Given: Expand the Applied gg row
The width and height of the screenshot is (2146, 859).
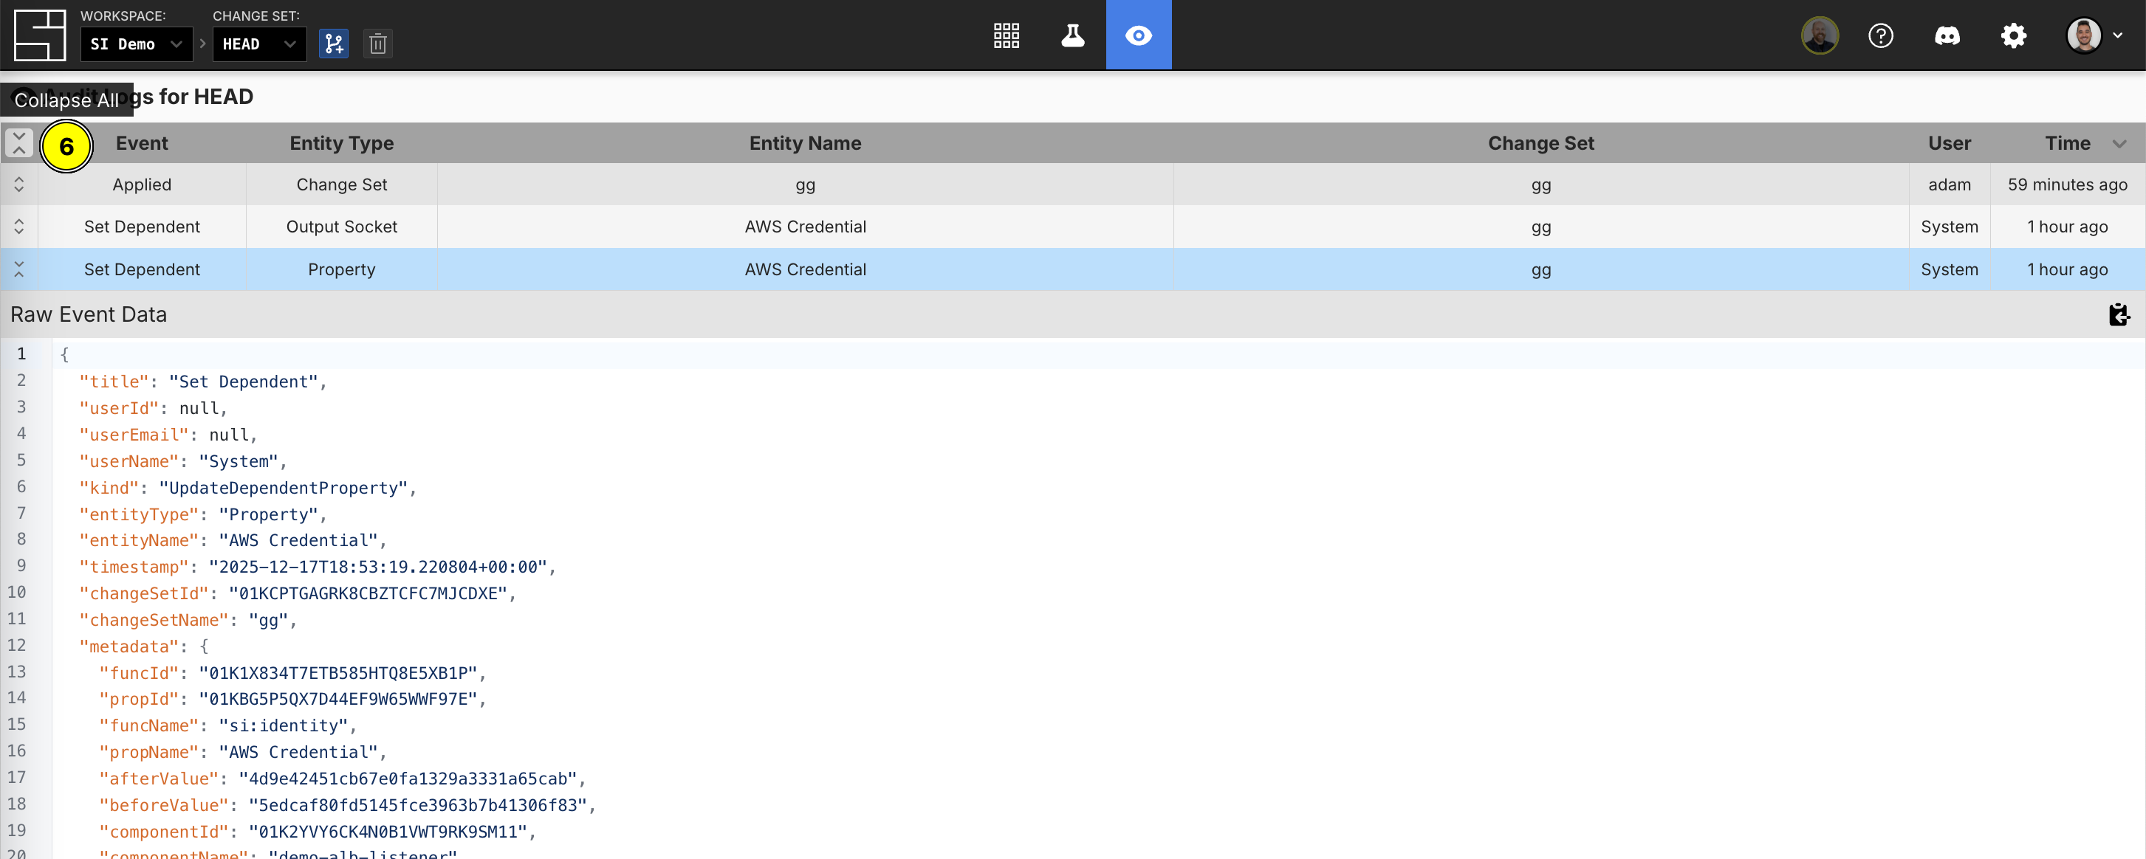Looking at the screenshot, I should click(x=19, y=184).
